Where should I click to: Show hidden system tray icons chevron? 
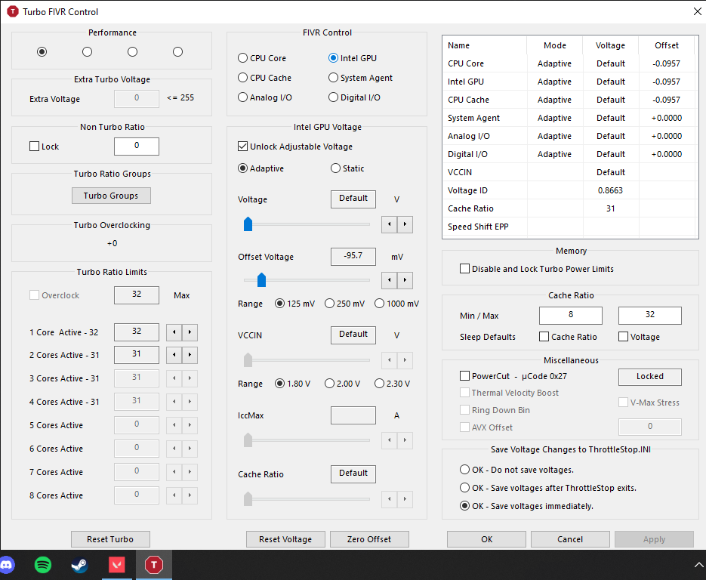(698, 564)
